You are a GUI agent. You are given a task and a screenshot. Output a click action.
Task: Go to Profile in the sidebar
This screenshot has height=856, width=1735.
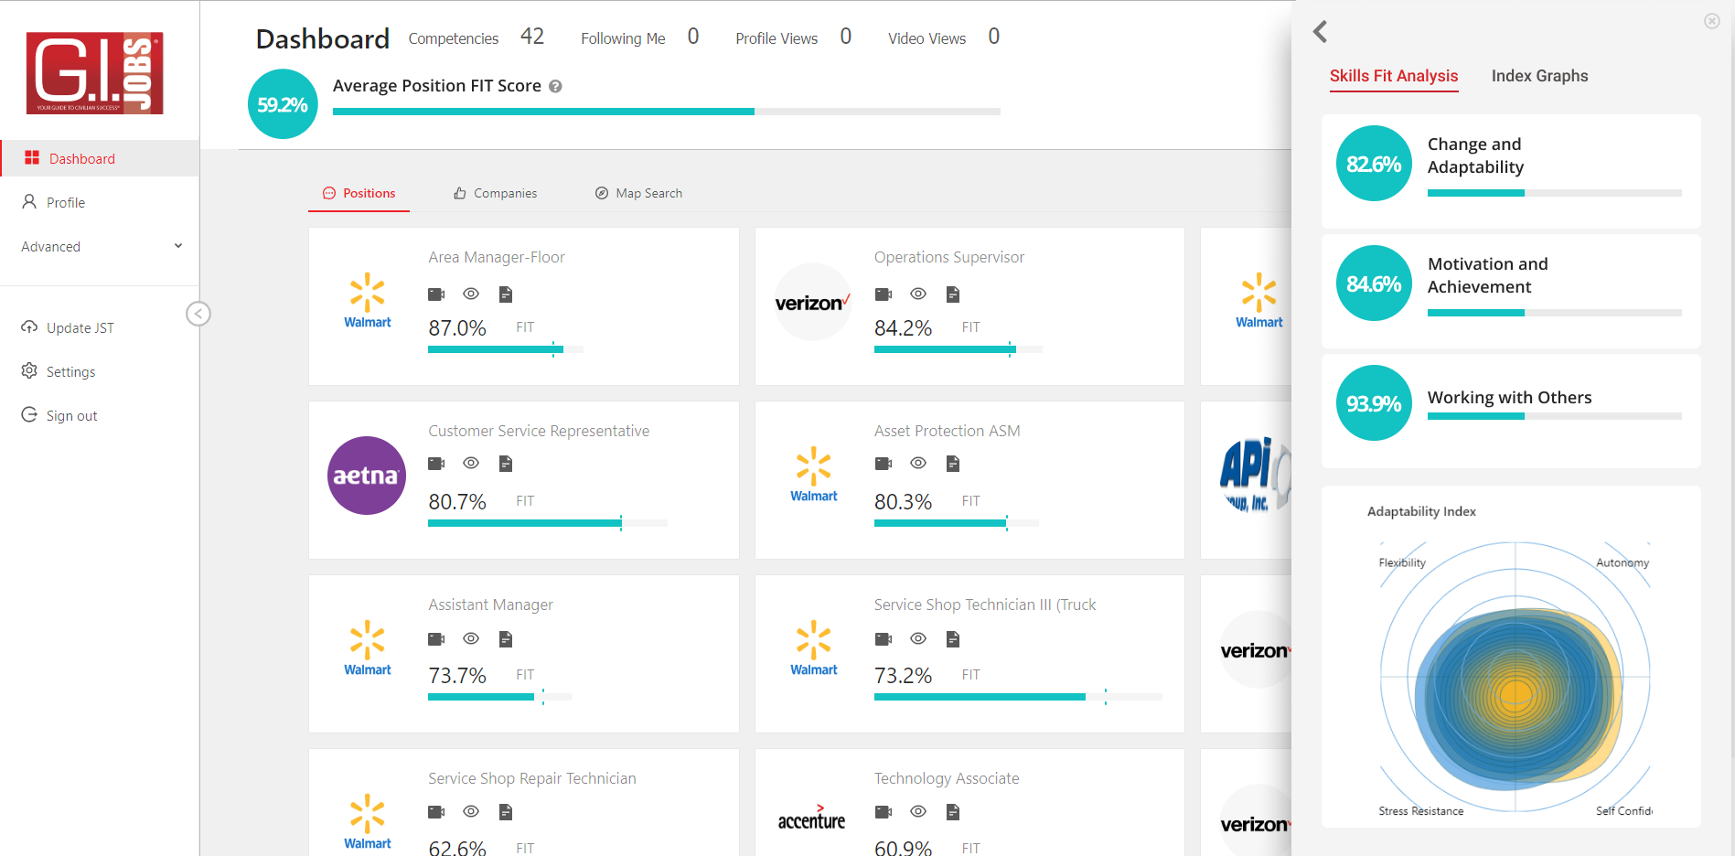(x=100, y=202)
